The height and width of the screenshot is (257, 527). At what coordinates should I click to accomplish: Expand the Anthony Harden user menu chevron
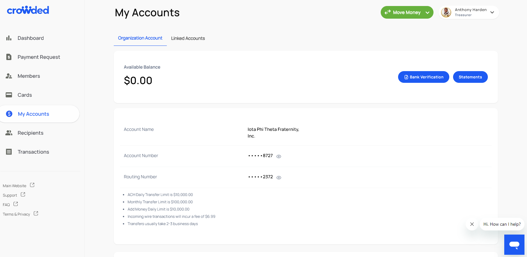pos(492,12)
